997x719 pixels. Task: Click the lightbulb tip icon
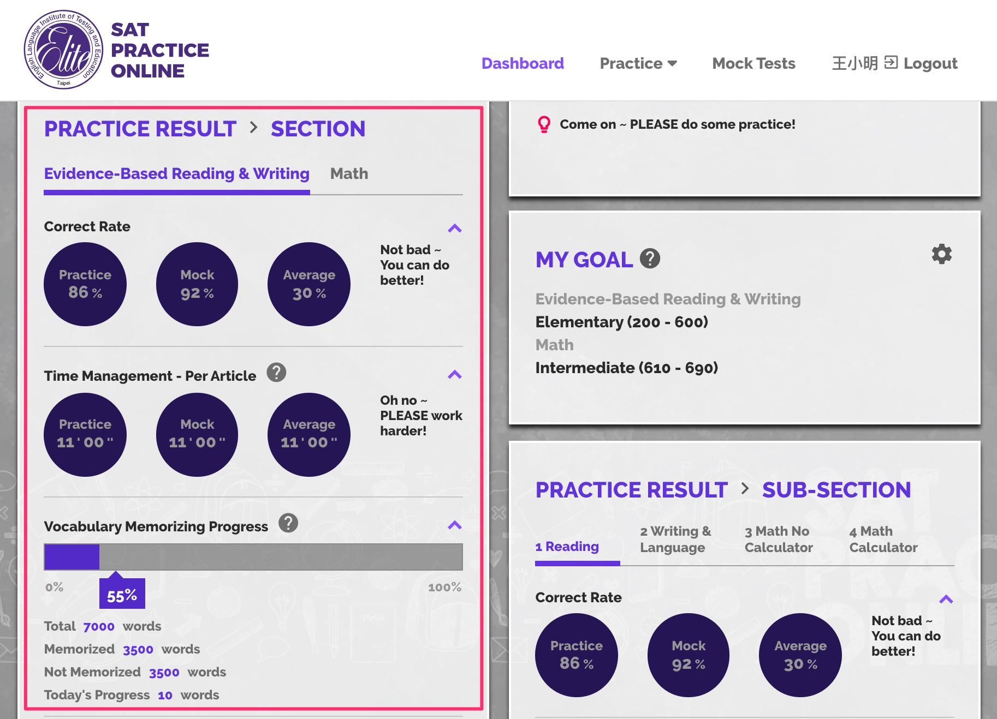(x=544, y=124)
